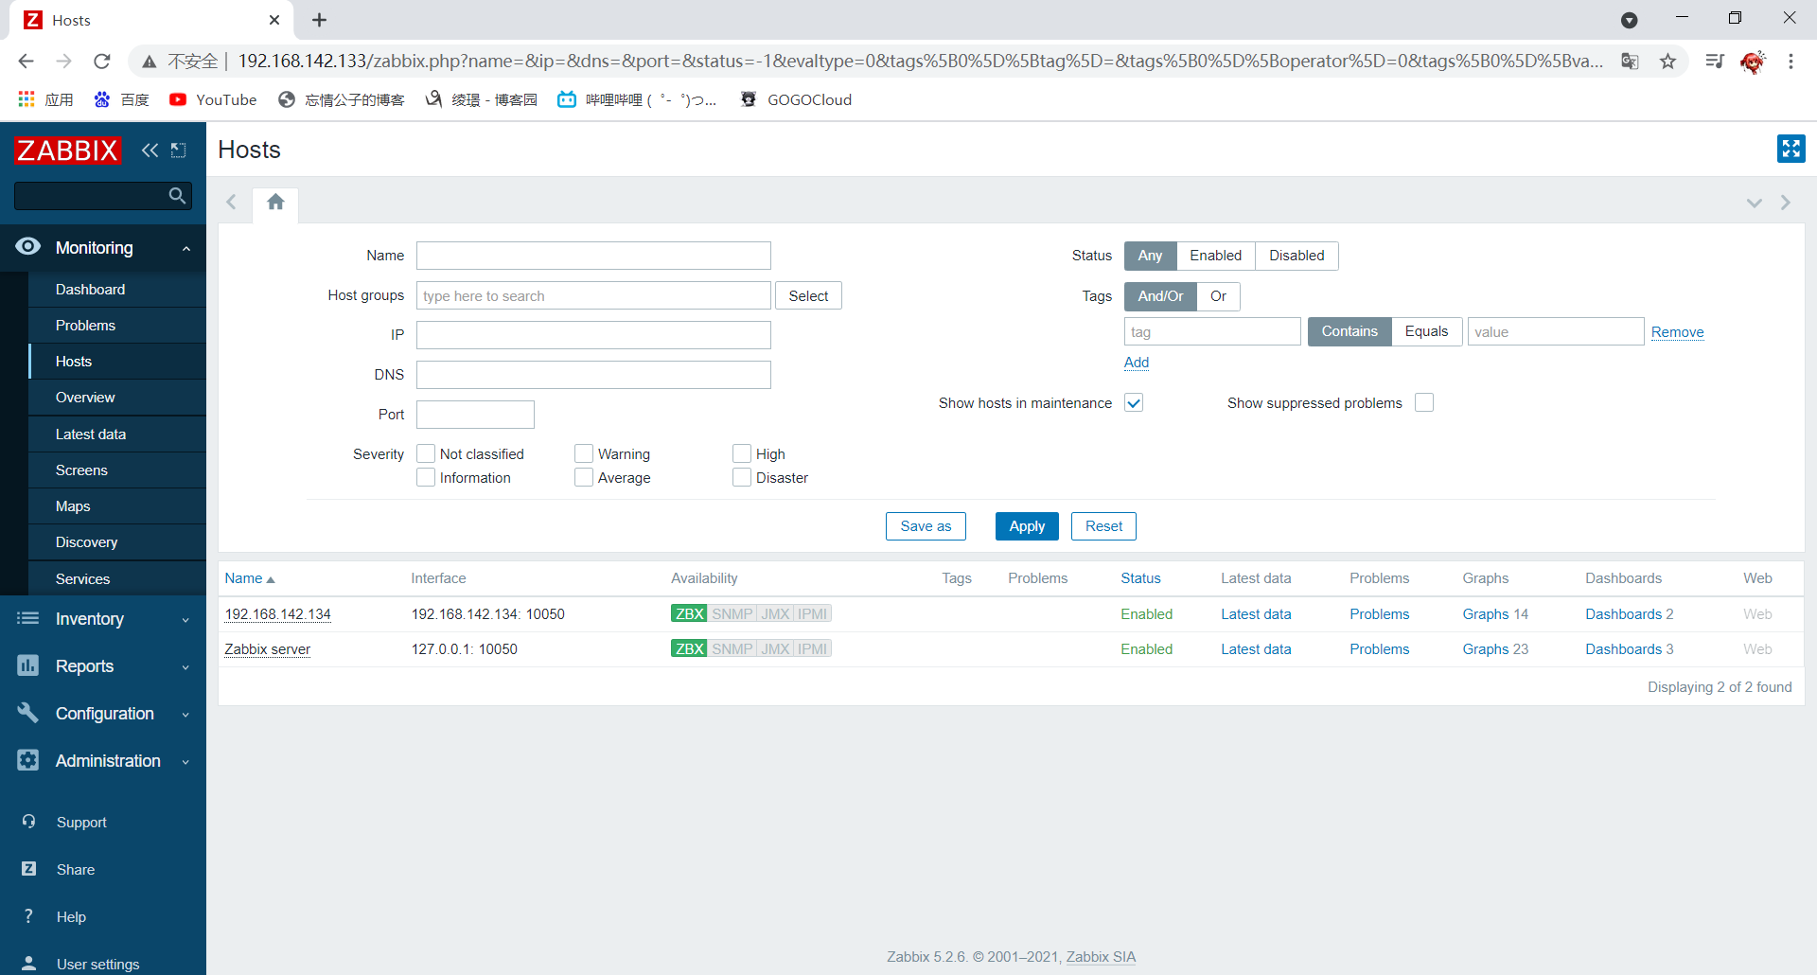The width and height of the screenshot is (1817, 975).
Task: Click the Reset filter button
Action: coord(1103,526)
